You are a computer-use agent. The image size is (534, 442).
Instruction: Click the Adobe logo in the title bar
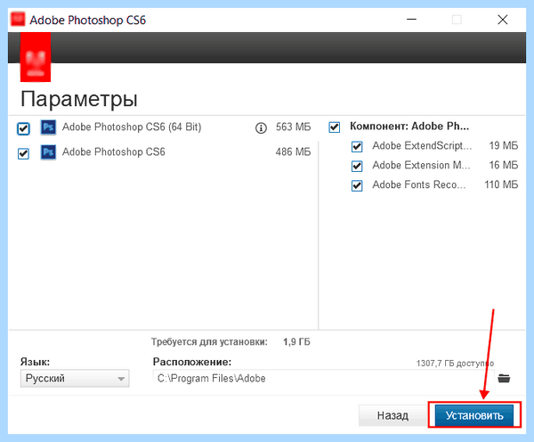pyautogui.click(x=18, y=20)
